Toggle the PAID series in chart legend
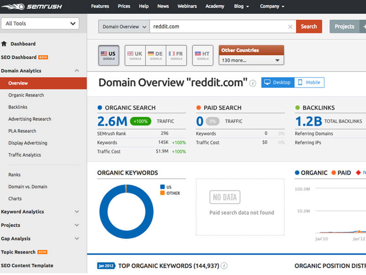 click(341, 173)
